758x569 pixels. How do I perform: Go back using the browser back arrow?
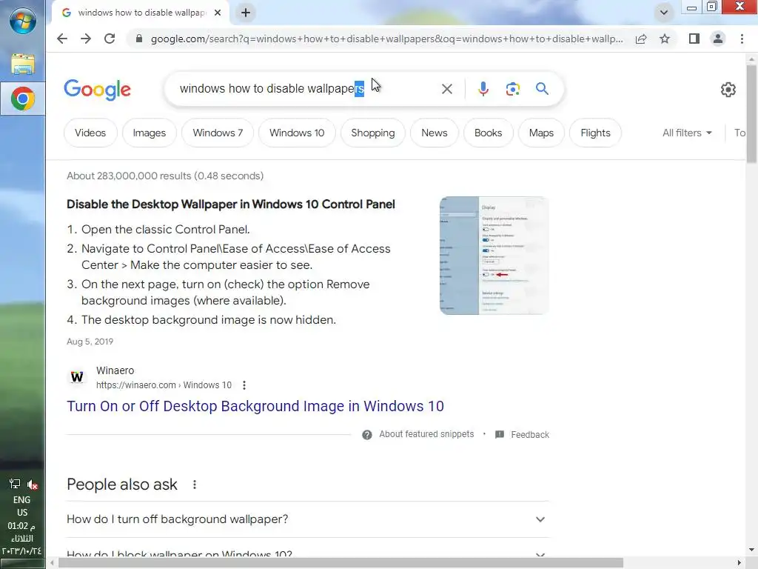pos(62,39)
